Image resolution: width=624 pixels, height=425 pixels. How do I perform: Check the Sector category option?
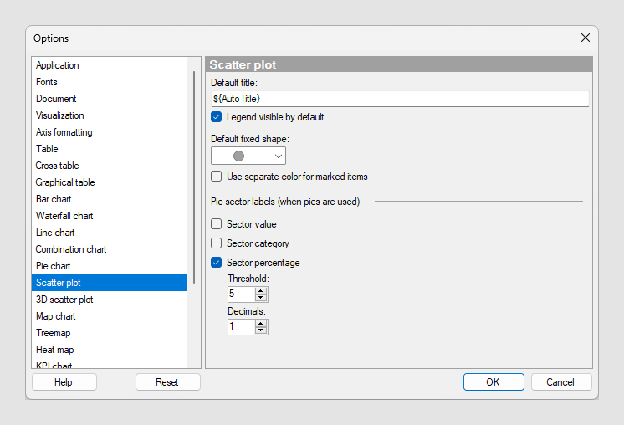(216, 243)
